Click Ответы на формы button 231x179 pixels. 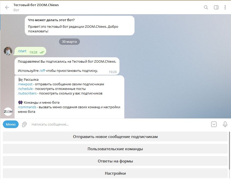[x=115, y=161]
